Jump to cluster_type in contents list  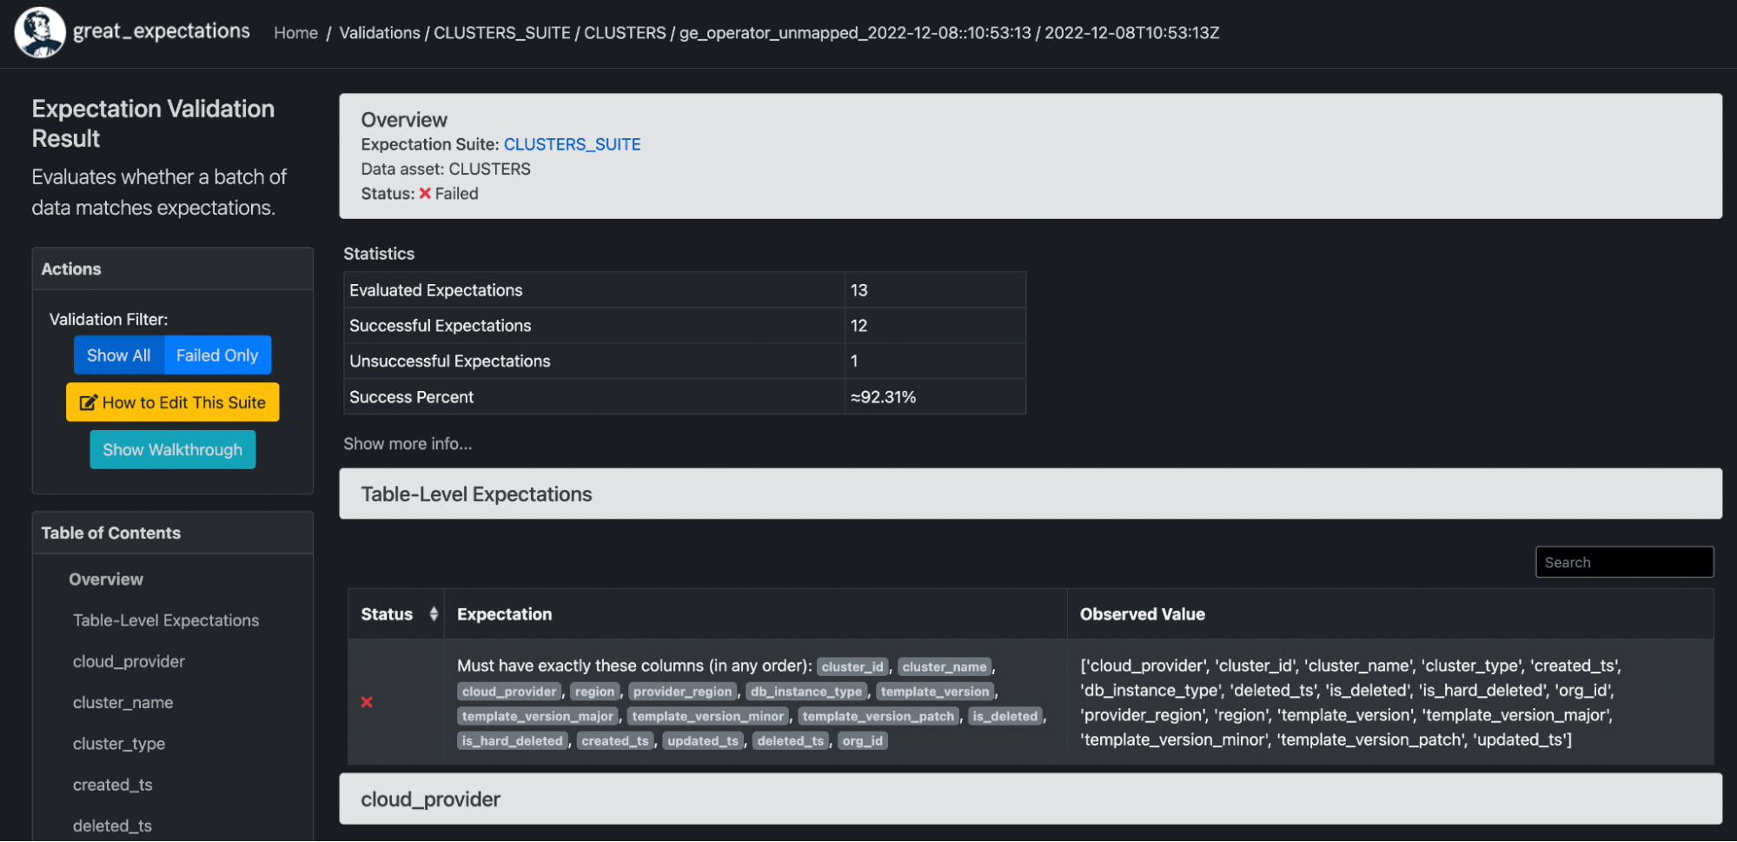tap(119, 744)
